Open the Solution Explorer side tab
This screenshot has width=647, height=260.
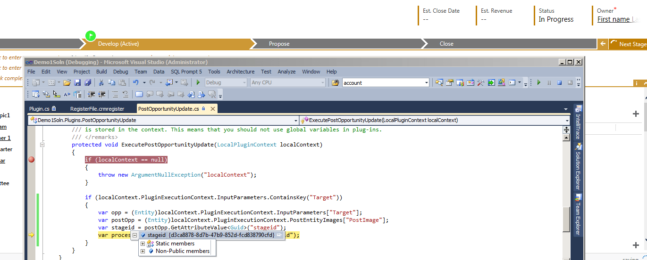click(579, 166)
